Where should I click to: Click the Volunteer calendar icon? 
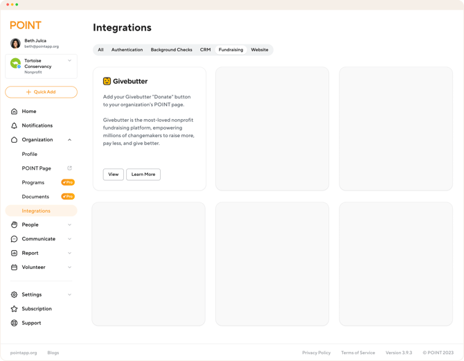point(14,267)
